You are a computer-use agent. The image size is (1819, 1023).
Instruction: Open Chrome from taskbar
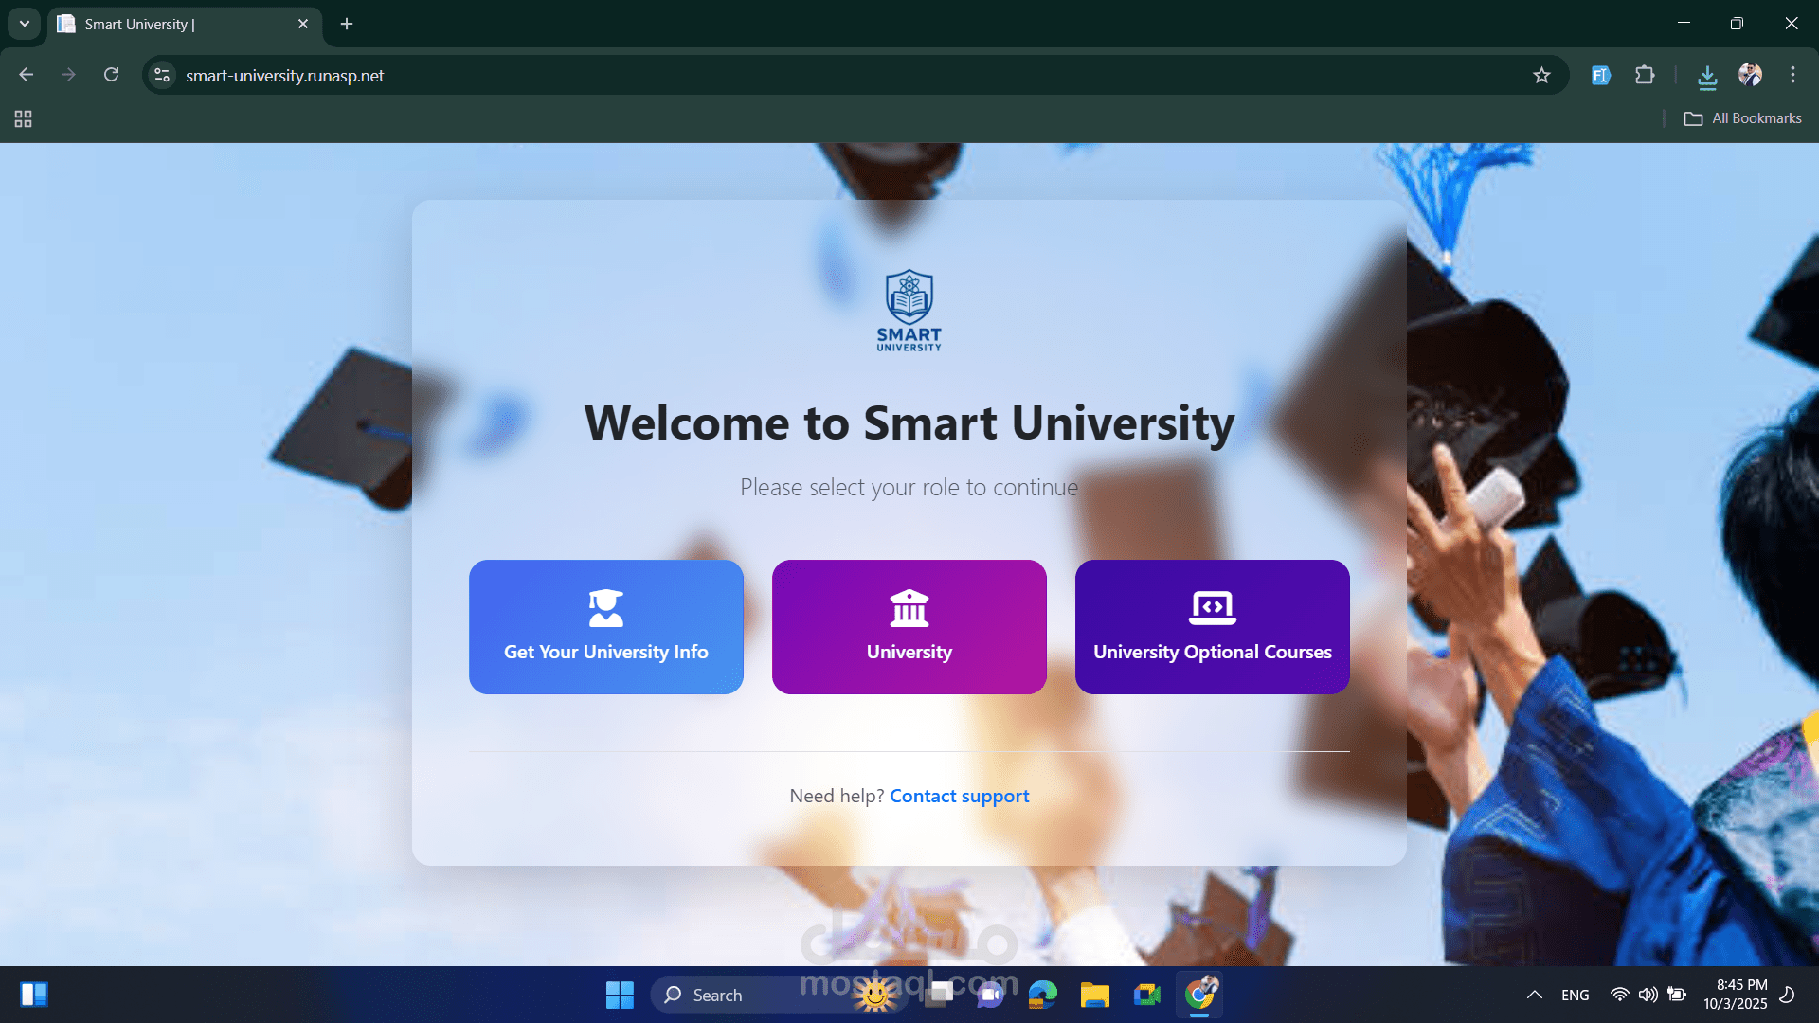click(x=1199, y=995)
